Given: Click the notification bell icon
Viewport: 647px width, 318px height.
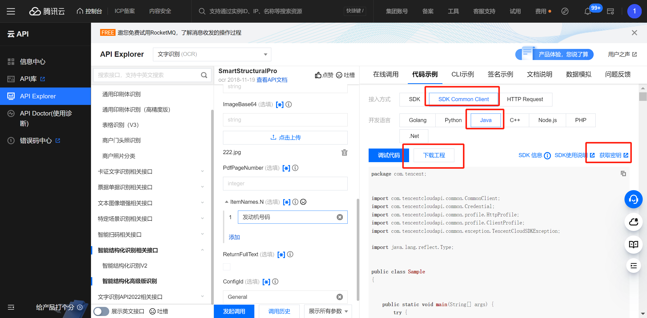Looking at the screenshot, I should point(587,11).
